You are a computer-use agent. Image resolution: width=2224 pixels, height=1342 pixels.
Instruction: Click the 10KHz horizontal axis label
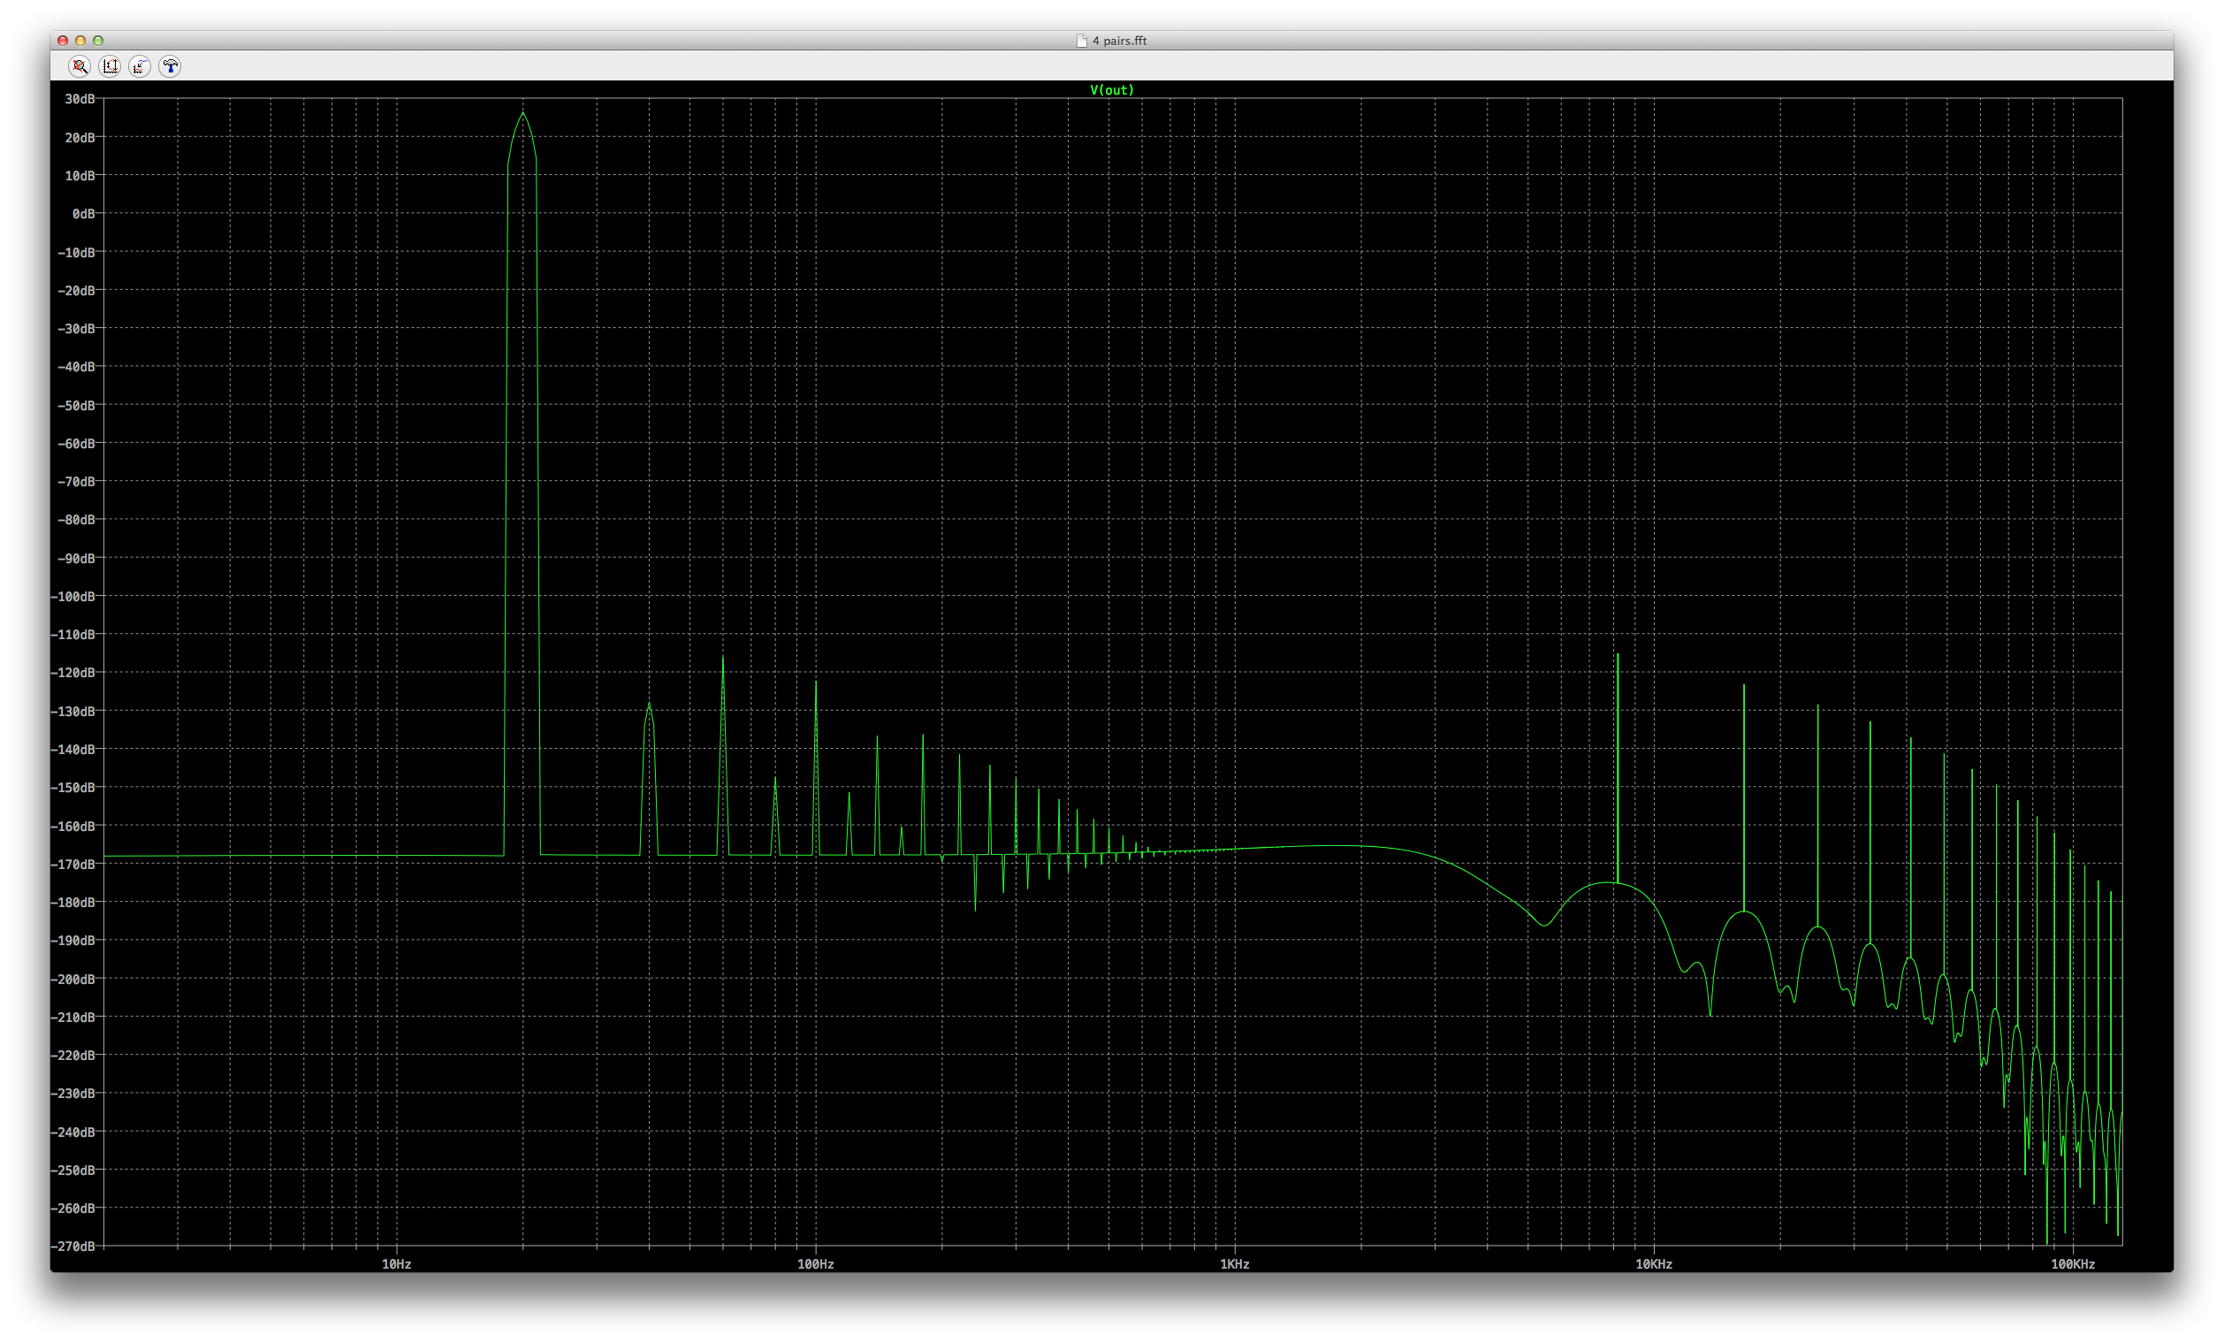[1654, 1264]
